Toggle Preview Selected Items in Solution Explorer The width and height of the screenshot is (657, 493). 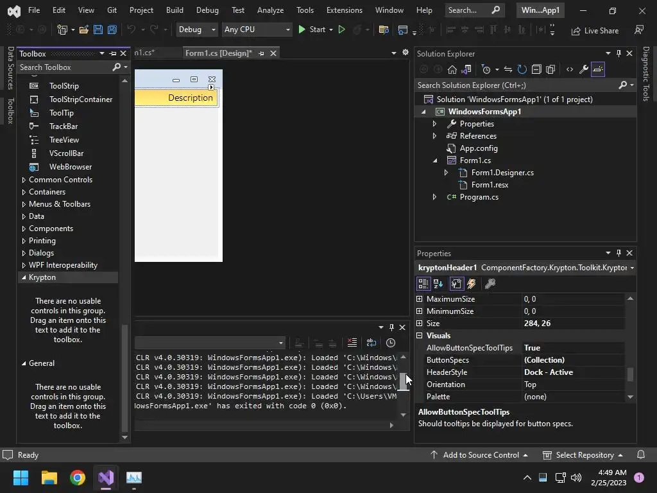(598, 69)
